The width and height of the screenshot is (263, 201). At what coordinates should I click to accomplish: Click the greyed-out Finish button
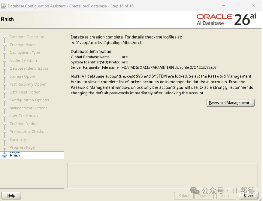pyautogui.click(x=226, y=196)
